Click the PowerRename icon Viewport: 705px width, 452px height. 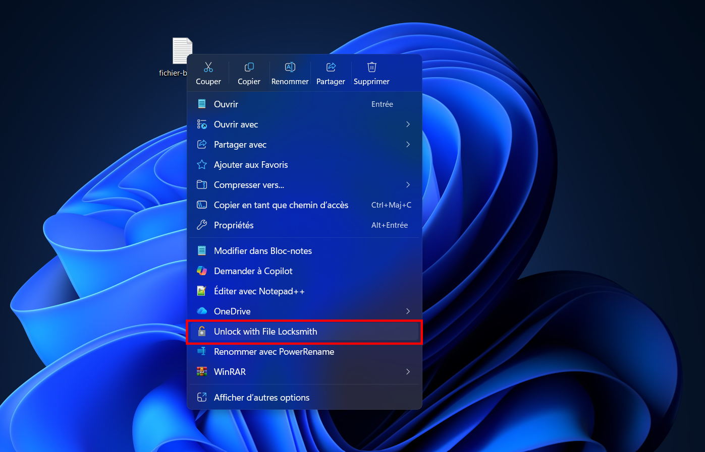click(202, 351)
